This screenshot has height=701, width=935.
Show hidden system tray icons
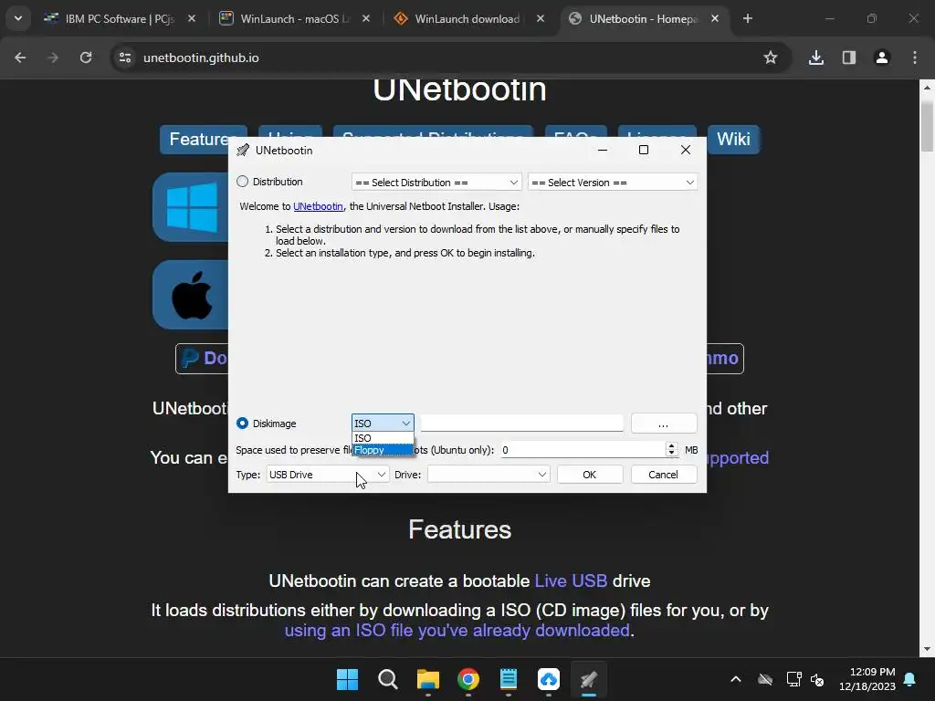tap(736, 679)
